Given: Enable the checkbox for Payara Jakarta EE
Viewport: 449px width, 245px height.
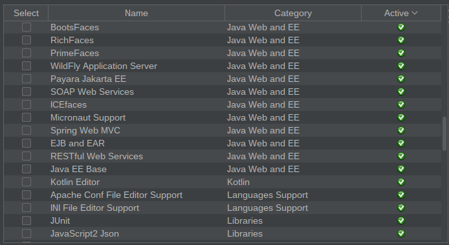Looking at the screenshot, I should pyautogui.click(x=27, y=79).
